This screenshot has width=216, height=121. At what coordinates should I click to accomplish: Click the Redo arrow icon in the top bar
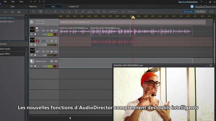39,2
